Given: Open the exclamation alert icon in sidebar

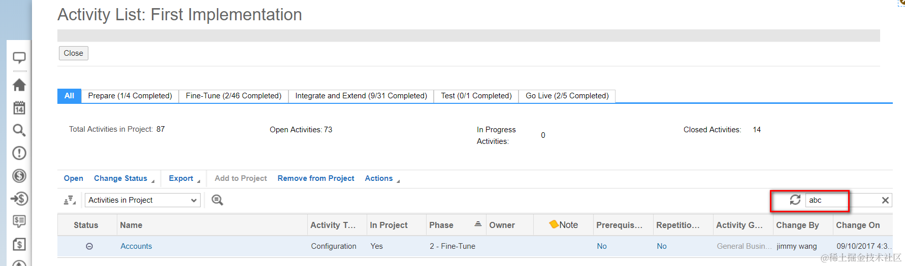Looking at the screenshot, I should (19, 153).
